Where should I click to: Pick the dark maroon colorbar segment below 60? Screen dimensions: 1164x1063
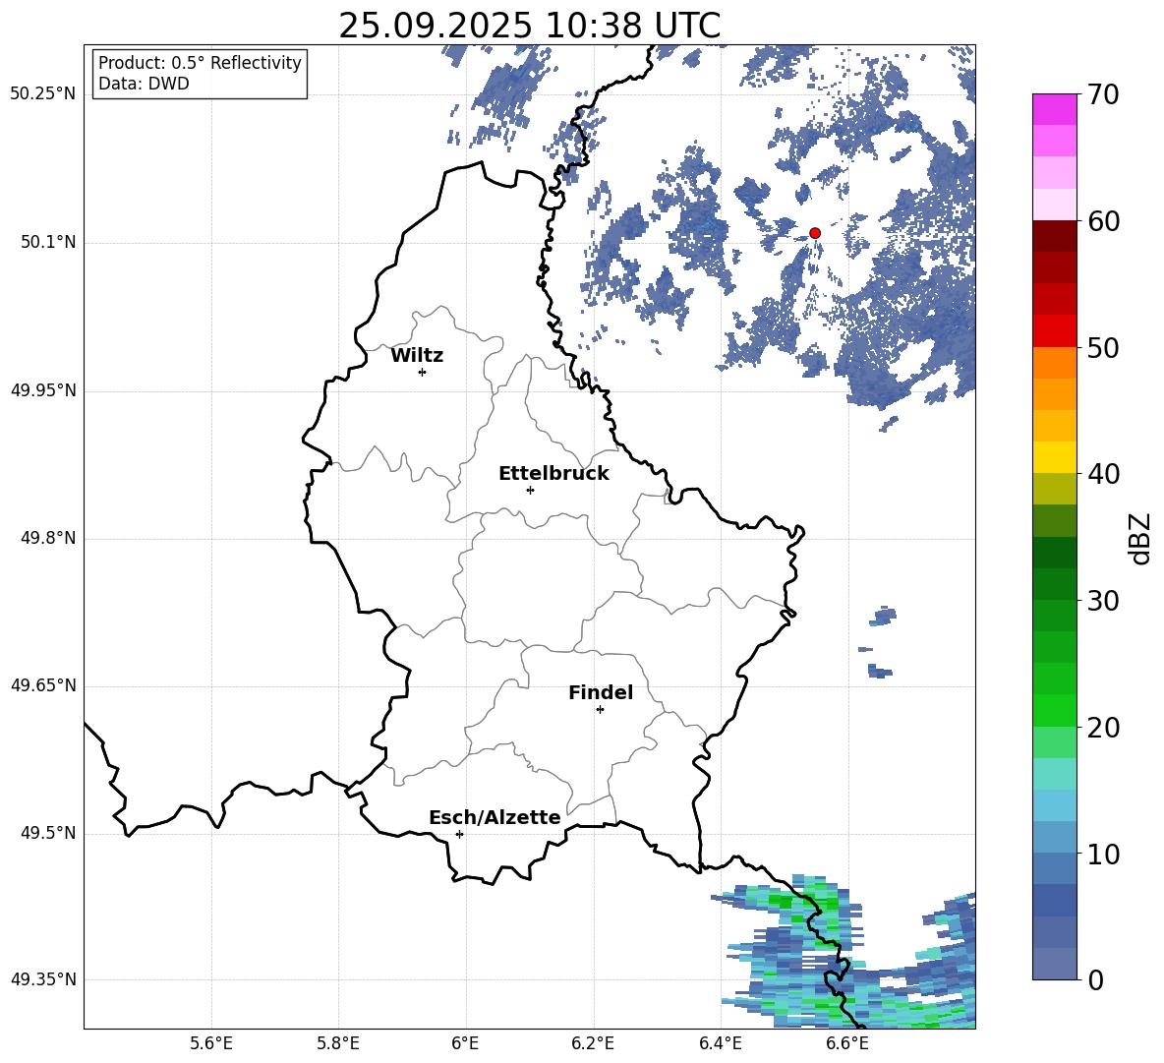point(1055,236)
